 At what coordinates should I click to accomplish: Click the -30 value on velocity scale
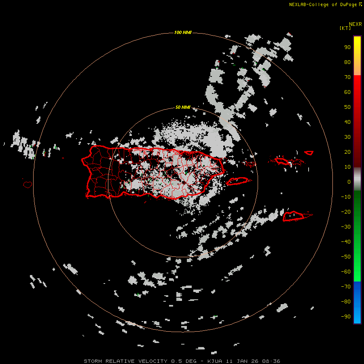[x=346, y=227]
